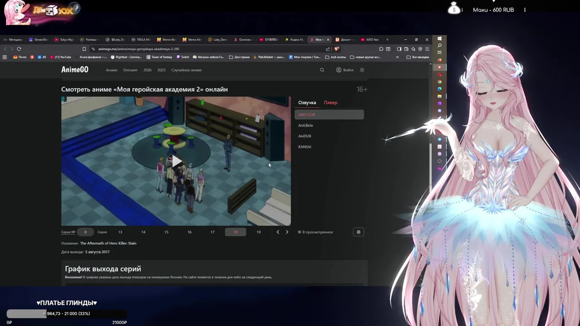Viewport: 580px width, 326px height.
Task: Toggle the site light/dark theme sun icon
Action: [362, 70]
